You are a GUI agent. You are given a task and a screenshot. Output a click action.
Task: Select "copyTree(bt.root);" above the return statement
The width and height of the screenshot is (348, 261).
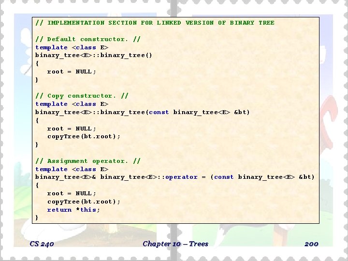pyautogui.click(x=84, y=202)
